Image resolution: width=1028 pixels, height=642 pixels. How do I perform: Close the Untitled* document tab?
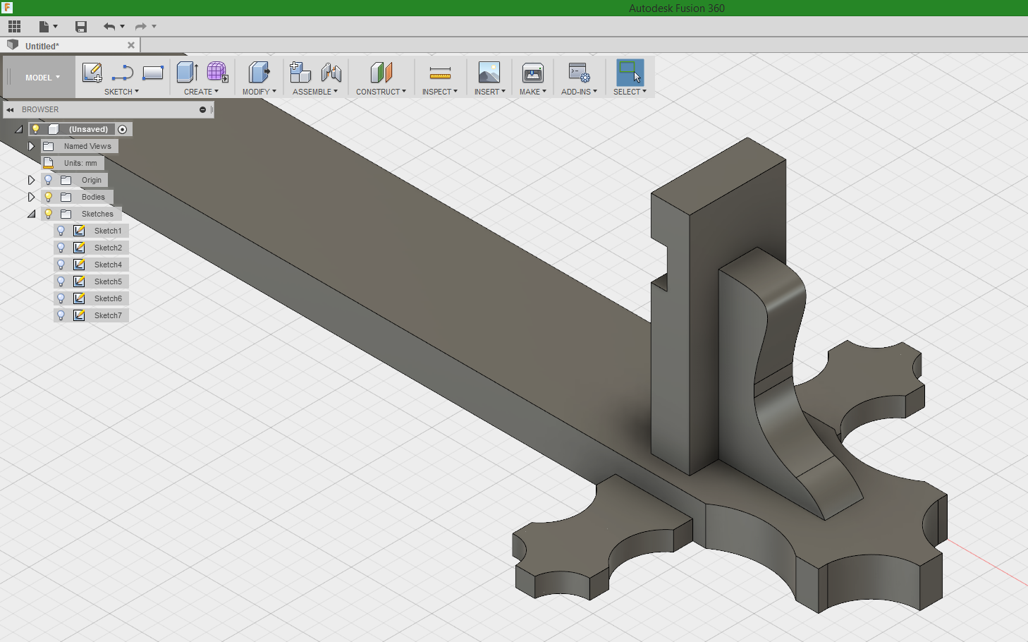point(130,45)
